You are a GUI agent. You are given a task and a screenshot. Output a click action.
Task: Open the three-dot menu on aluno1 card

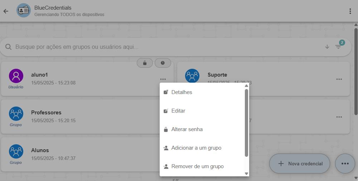pos(163,79)
